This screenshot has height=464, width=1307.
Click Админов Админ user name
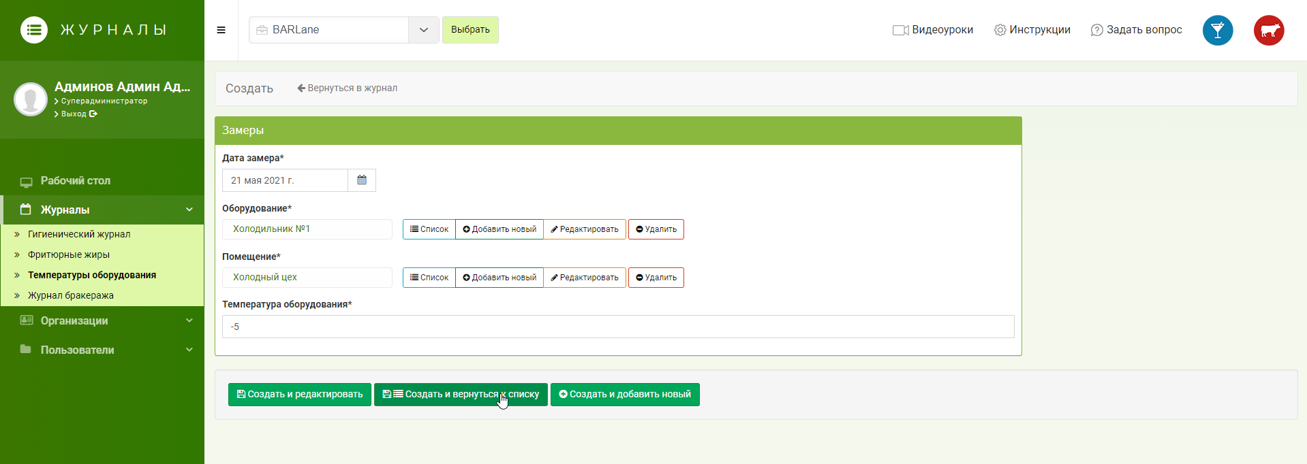pos(123,86)
